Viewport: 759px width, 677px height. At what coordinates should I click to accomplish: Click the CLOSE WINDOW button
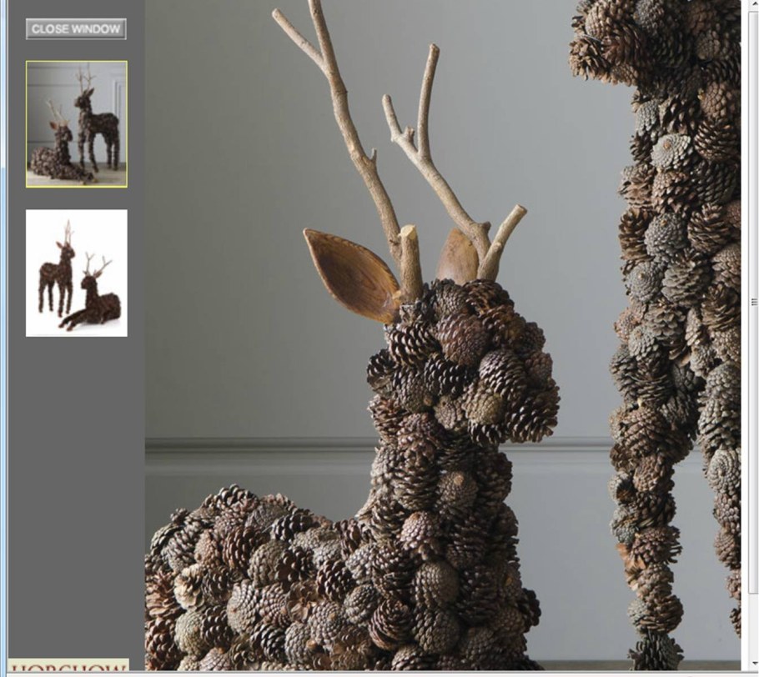(76, 29)
